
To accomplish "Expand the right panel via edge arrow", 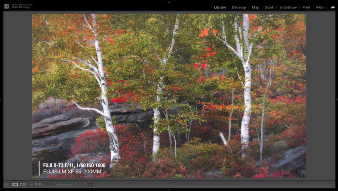I will coord(337,100).
